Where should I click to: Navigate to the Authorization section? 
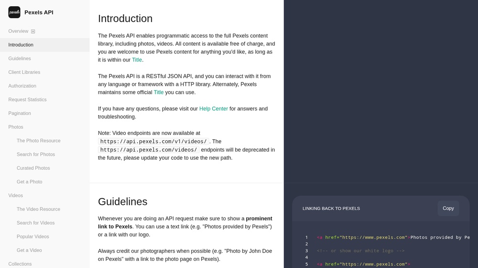(22, 86)
